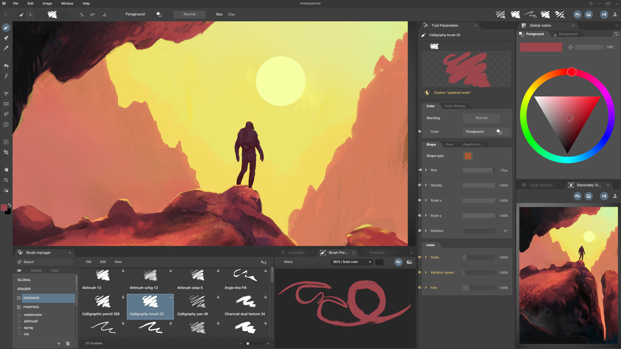Expand the Opacity parameter

426,185
